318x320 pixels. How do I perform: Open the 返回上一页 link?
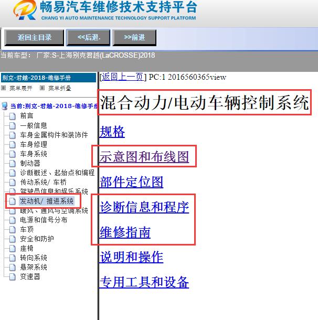[122, 77]
